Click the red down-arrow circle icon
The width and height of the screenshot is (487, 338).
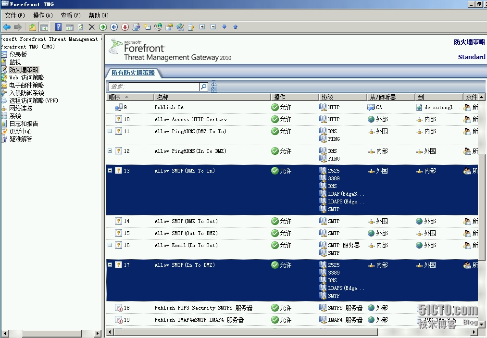tap(125, 27)
